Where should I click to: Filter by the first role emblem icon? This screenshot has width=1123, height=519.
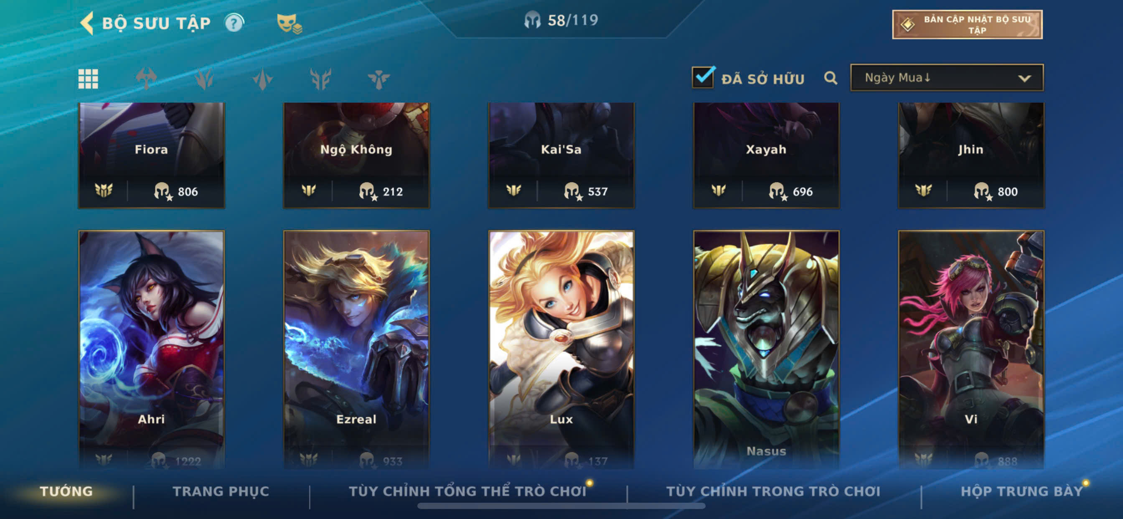pyautogui.click(x=146, y=79)
